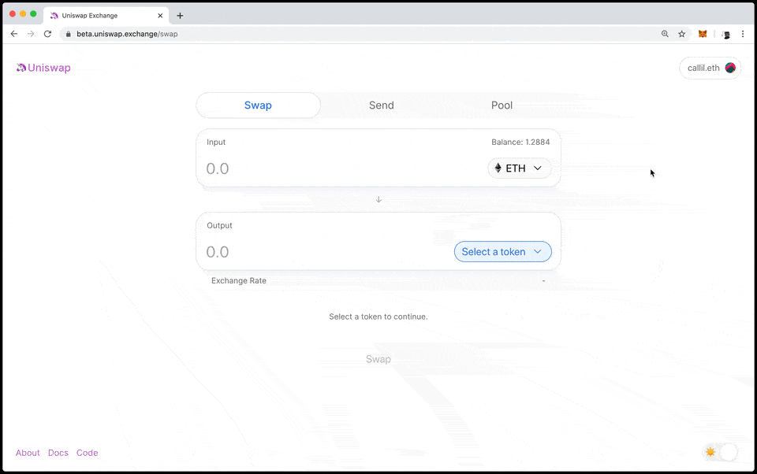Switch to the Send tab
The height and width of the screenshot is (474, 757).
382,106
